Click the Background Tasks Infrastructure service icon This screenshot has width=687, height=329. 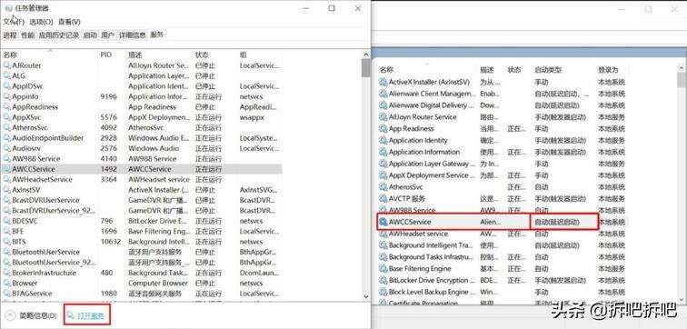click(383, 257)
